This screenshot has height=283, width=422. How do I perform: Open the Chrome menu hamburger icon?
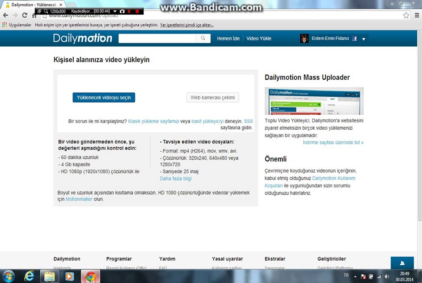(x=416, y=15)
